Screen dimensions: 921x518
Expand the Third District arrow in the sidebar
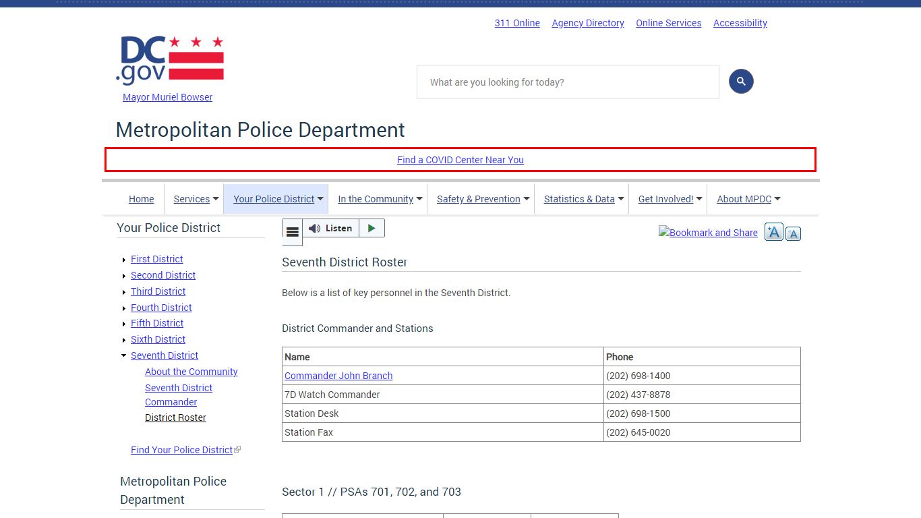[124, 292]
